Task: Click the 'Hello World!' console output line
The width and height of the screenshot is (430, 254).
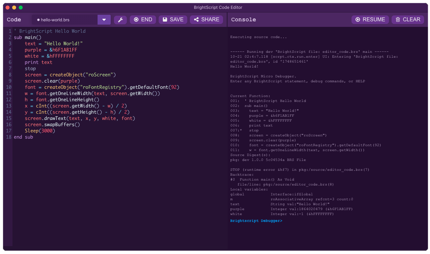Action: click(x=244, y=67)
